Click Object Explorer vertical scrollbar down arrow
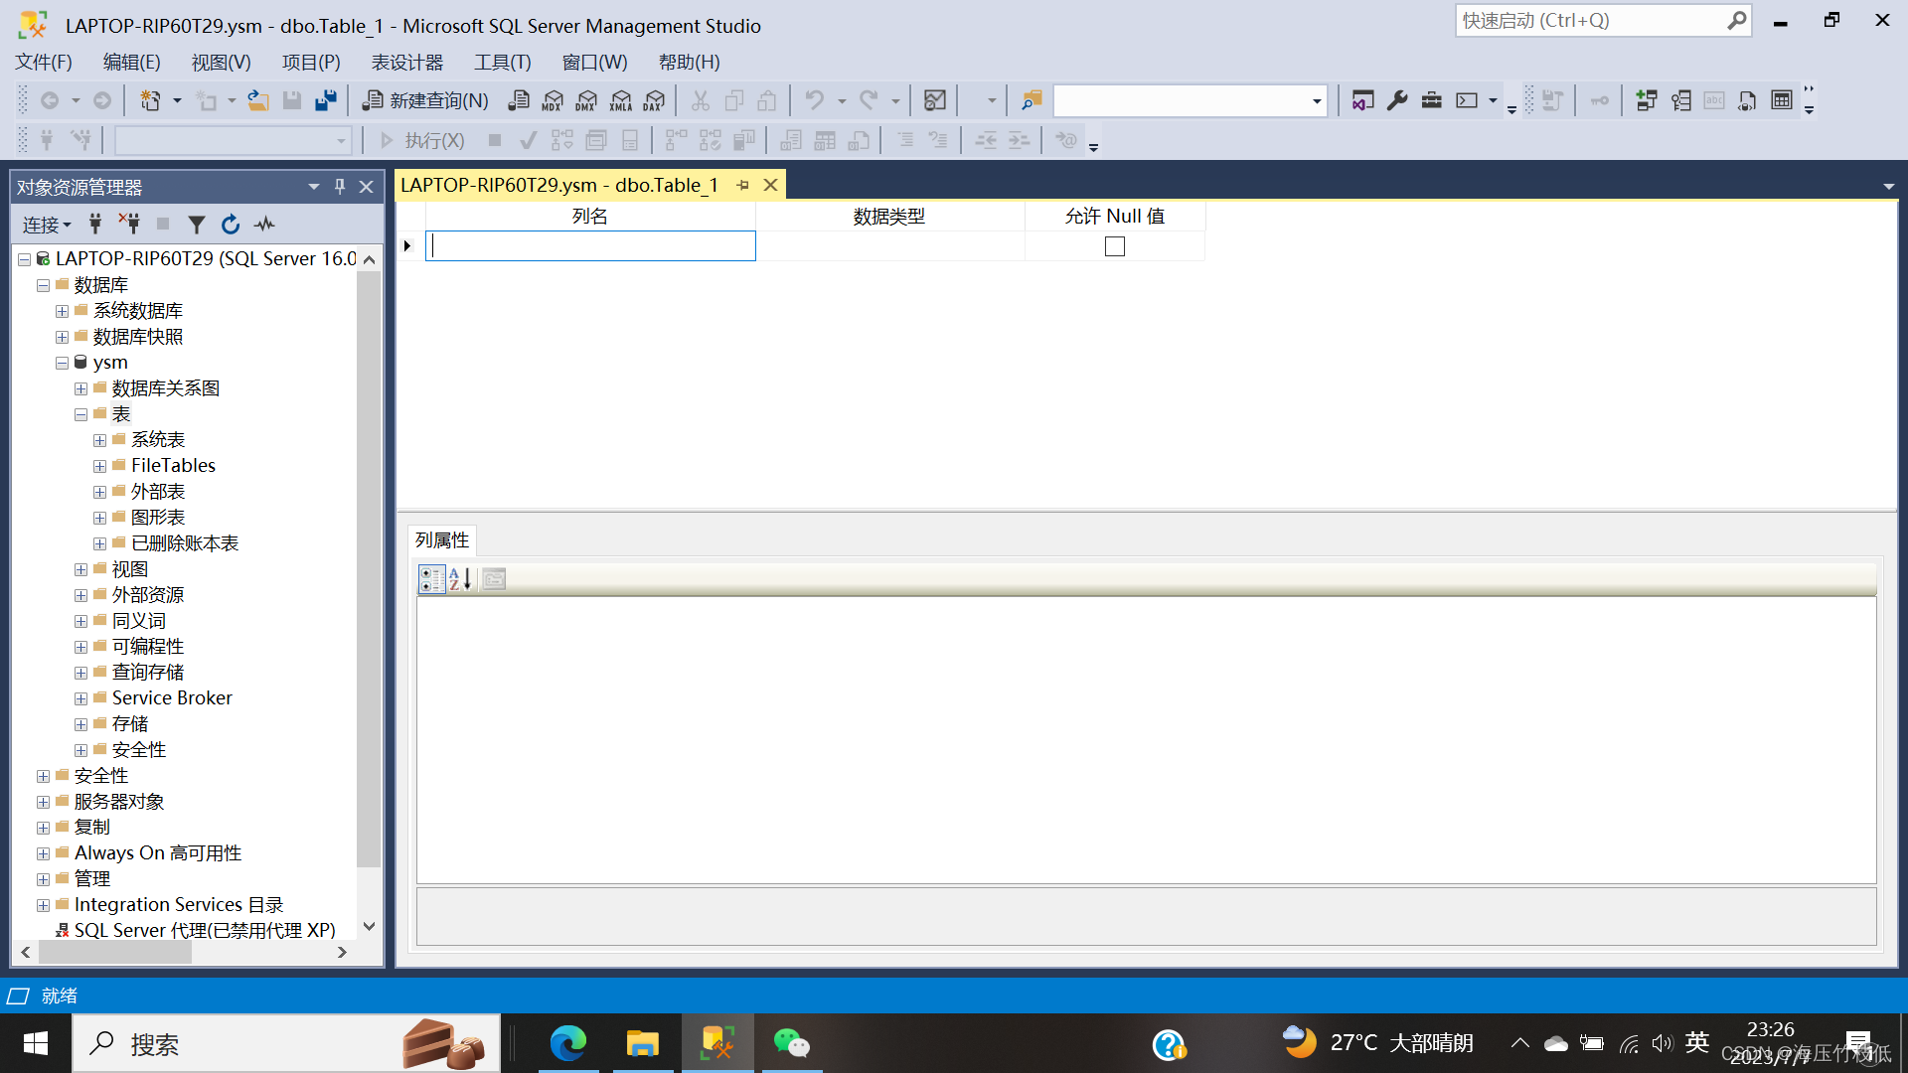 pyautogui.click(x=369, y=926)
